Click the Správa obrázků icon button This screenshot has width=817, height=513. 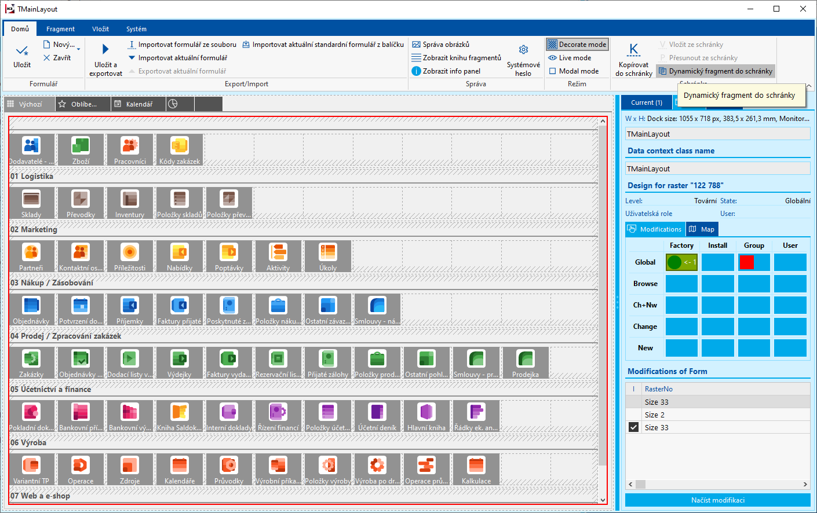[441, 45]
